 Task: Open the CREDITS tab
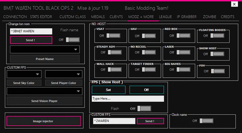click(x=228, y=17)
